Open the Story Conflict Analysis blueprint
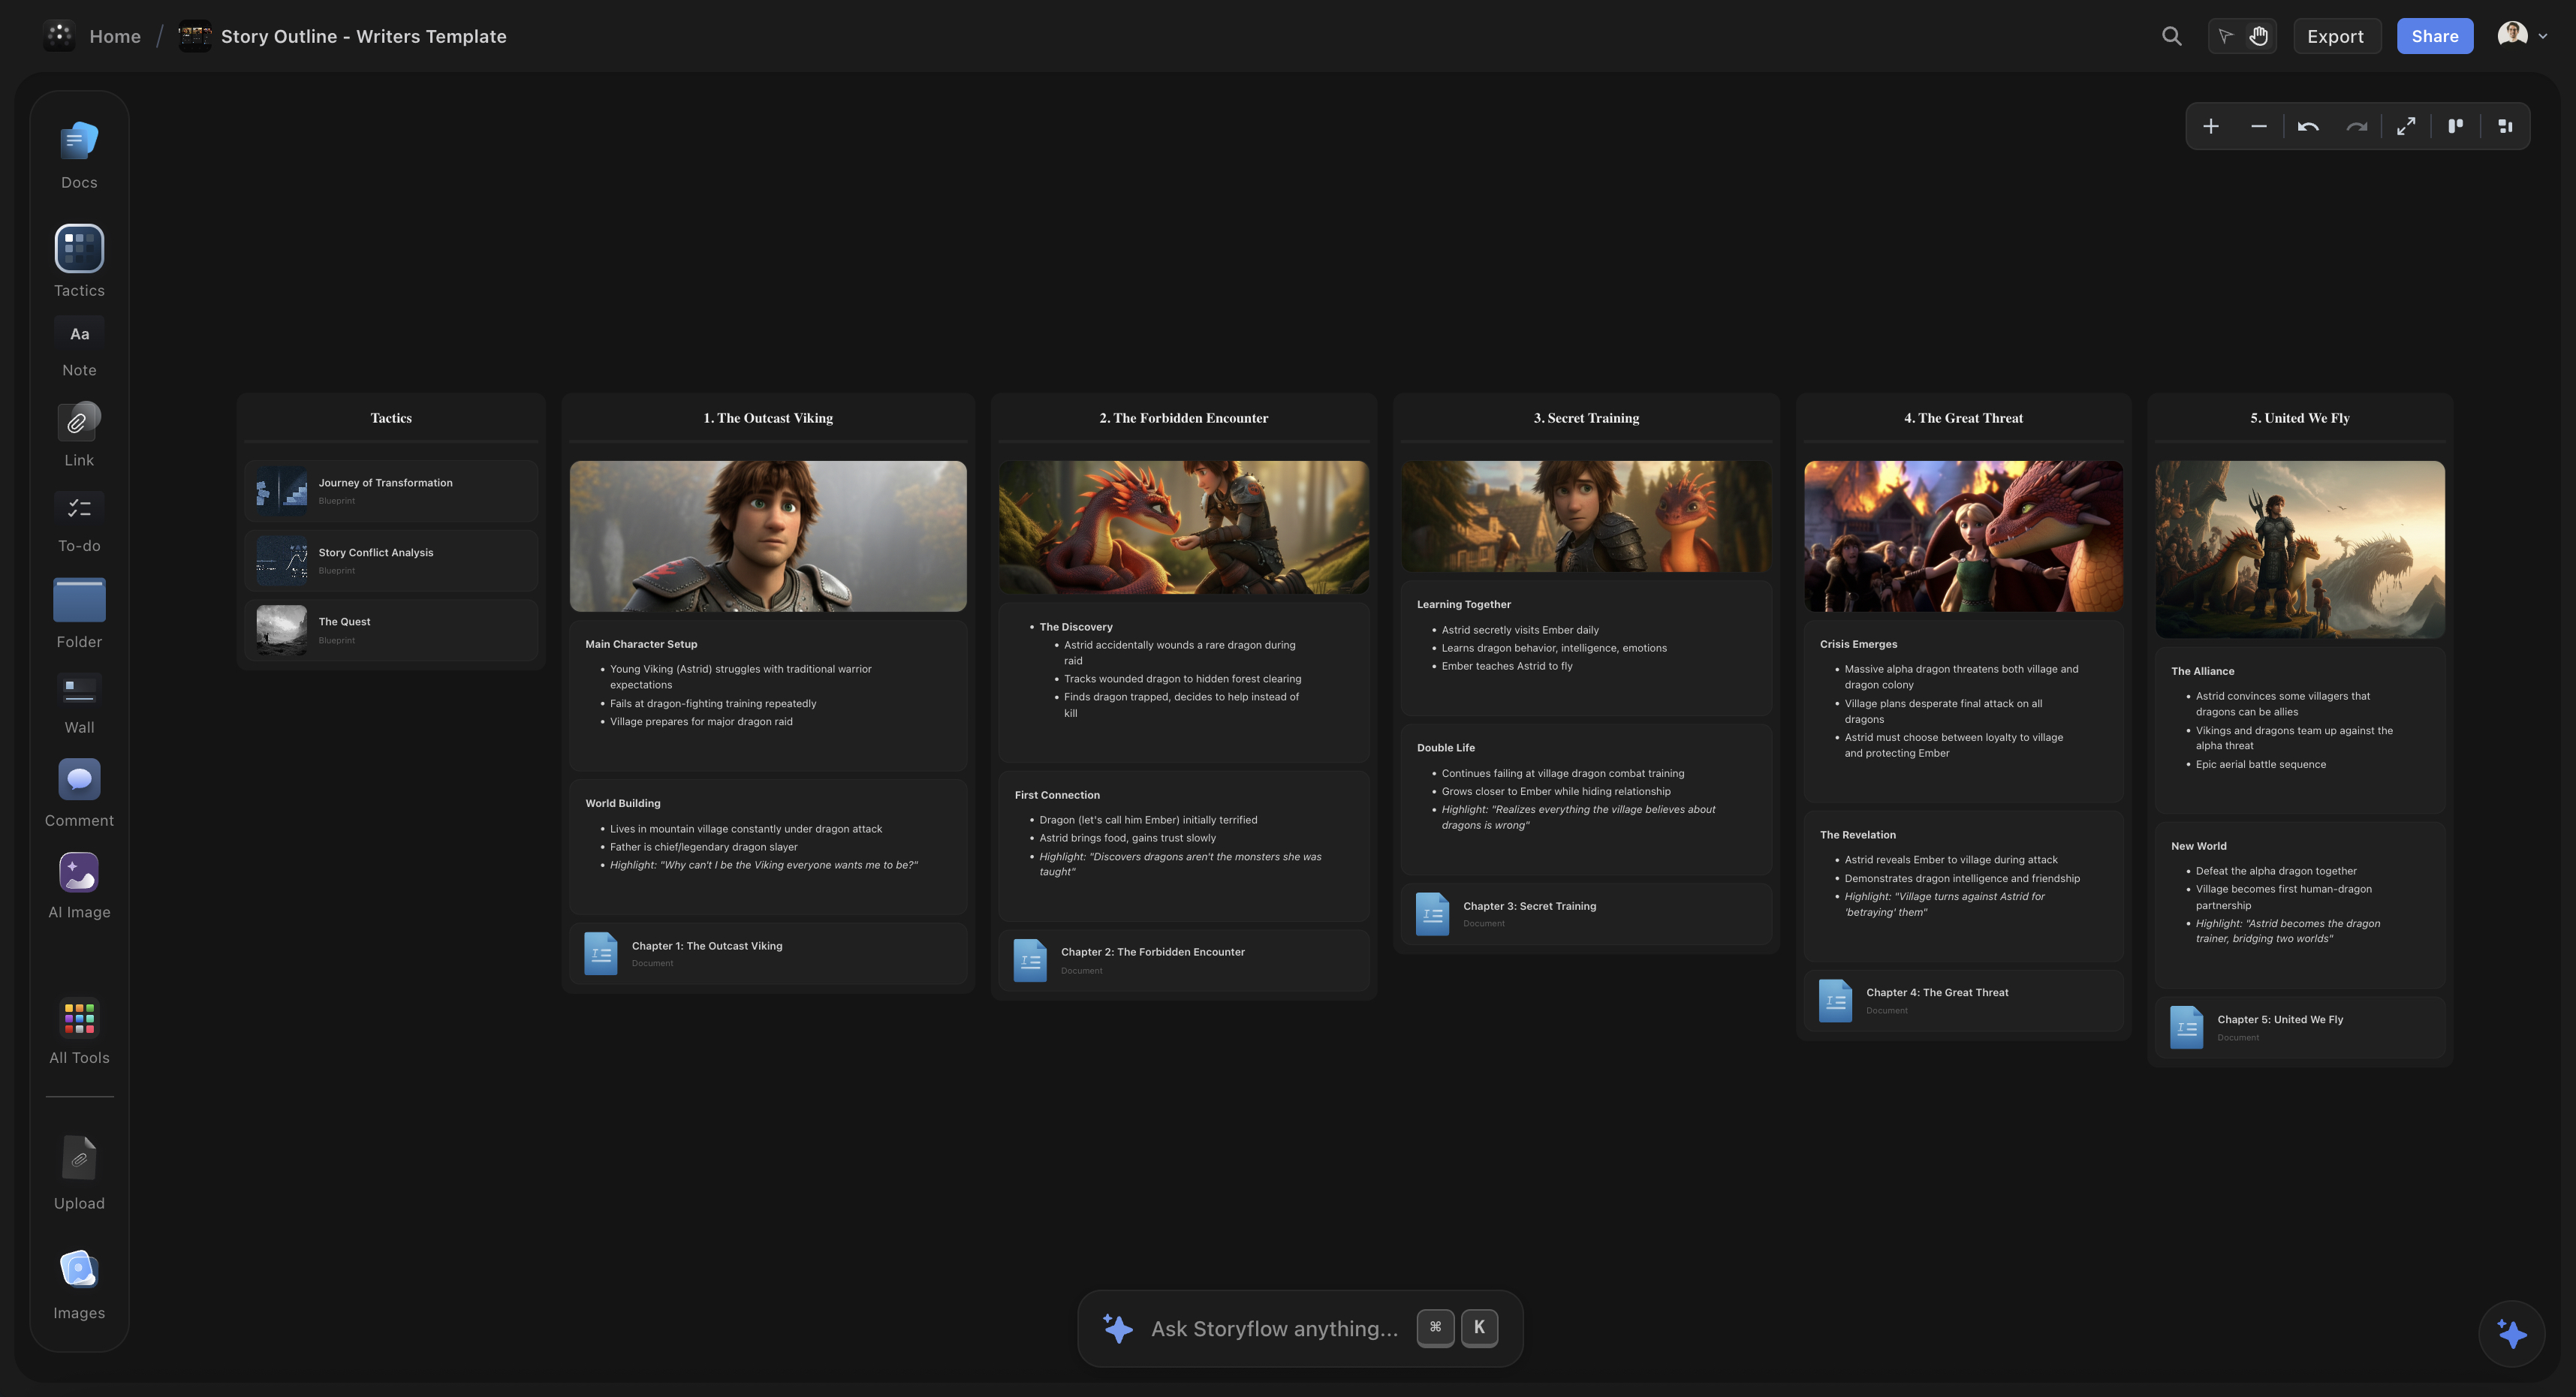 point(391,560)
